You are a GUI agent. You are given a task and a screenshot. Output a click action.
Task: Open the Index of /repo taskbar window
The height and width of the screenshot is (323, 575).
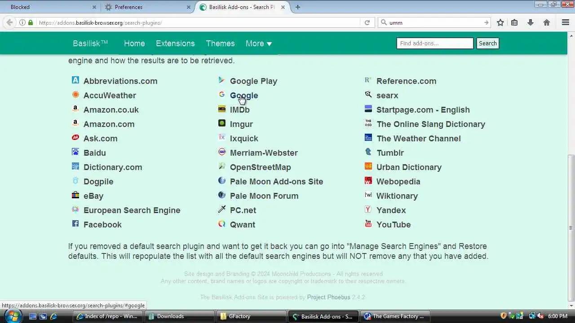click(x=108, y=316)
